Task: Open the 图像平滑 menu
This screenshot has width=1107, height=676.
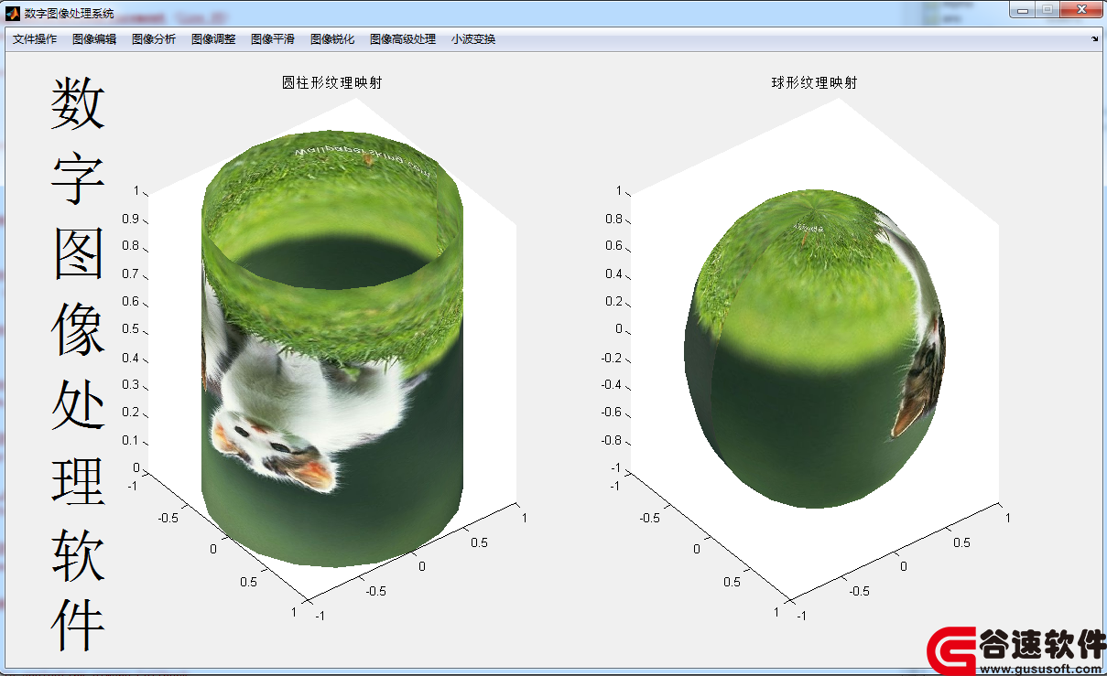Action: point(273,39)
